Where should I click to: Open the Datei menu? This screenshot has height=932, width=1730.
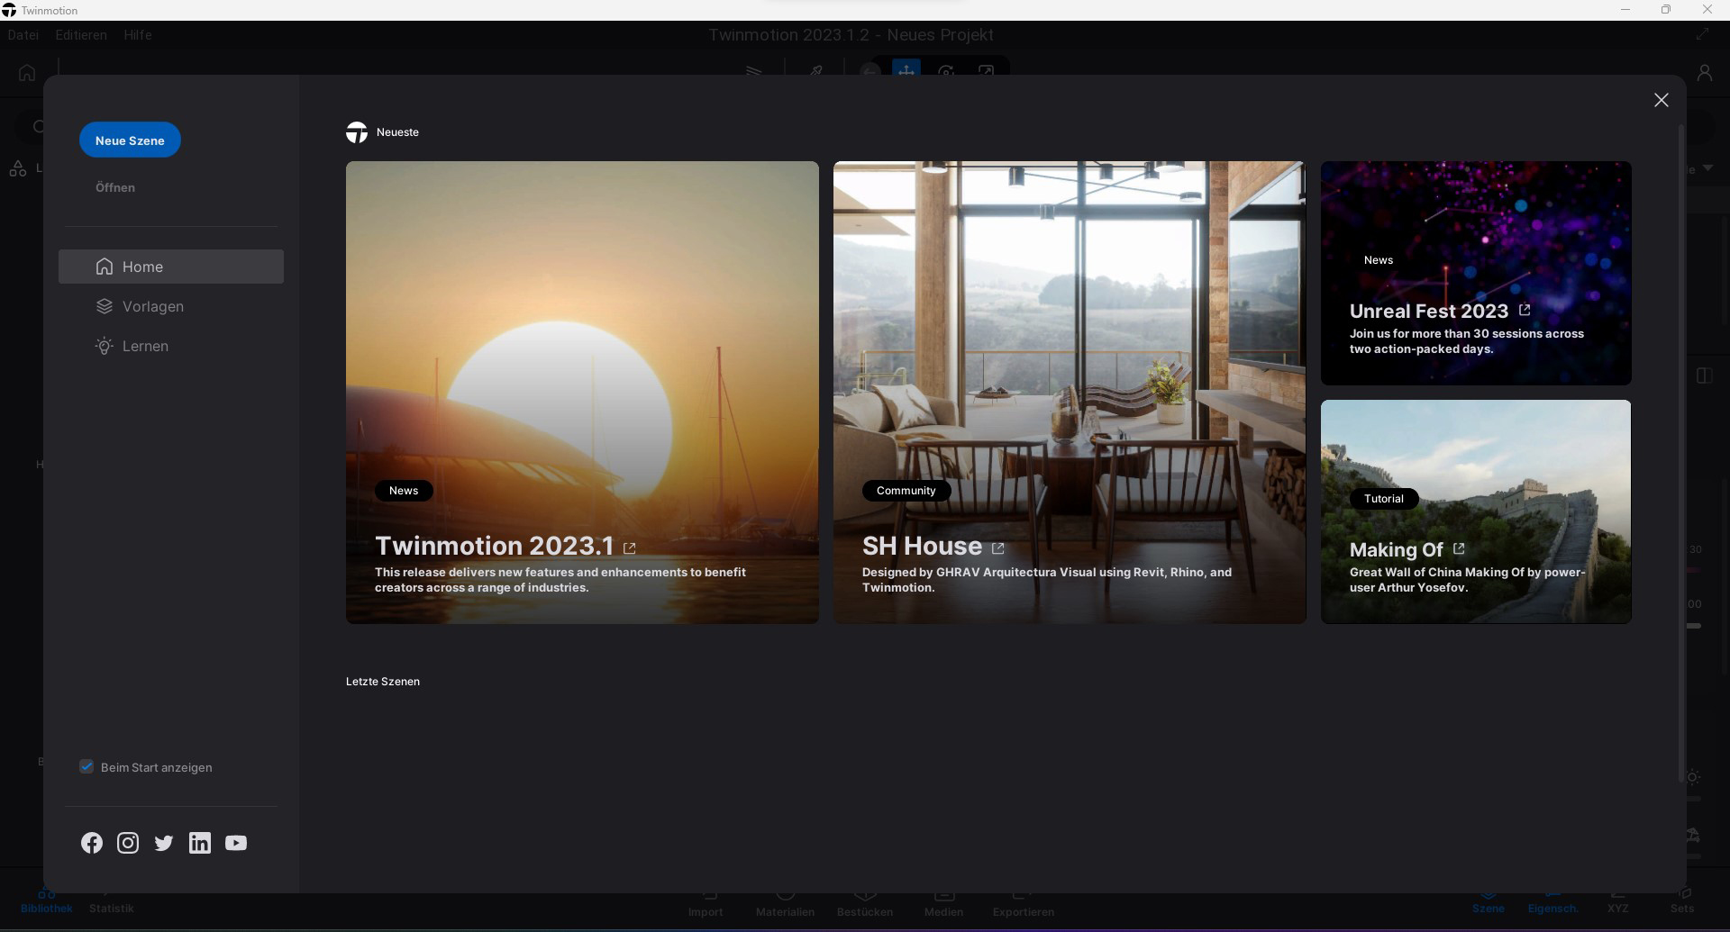pyautogui.click(x=23, y=35)
